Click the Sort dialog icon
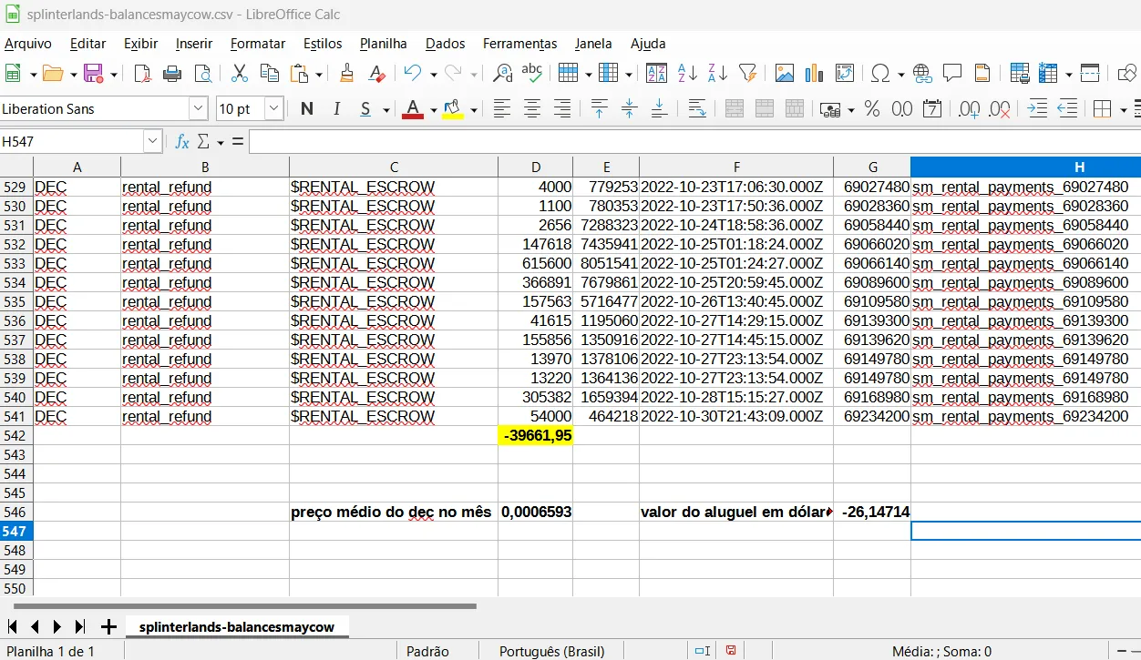Image resolution: width=1141 pixels, height=660 pixels. [x=656, y=74]
